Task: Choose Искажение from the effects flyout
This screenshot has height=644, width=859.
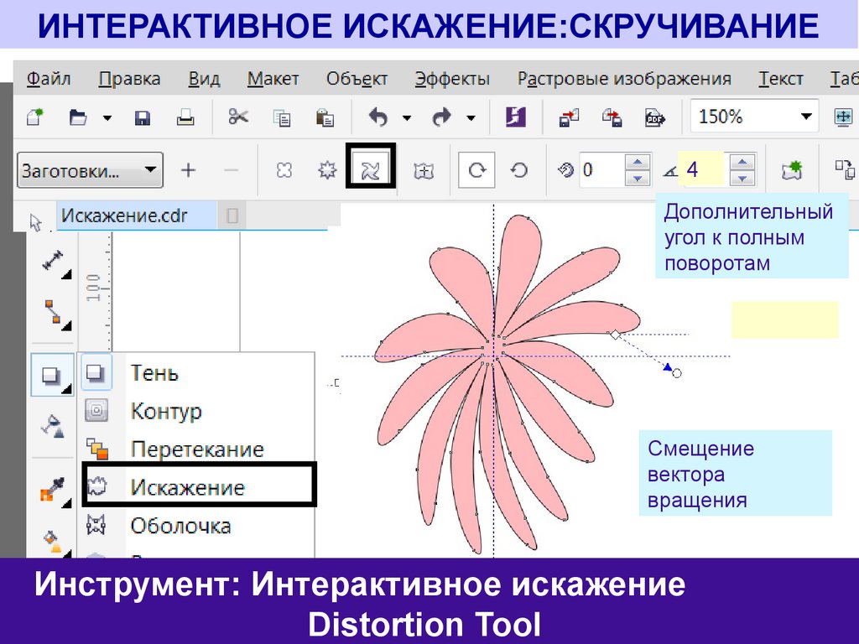Action: click(200, 484)
